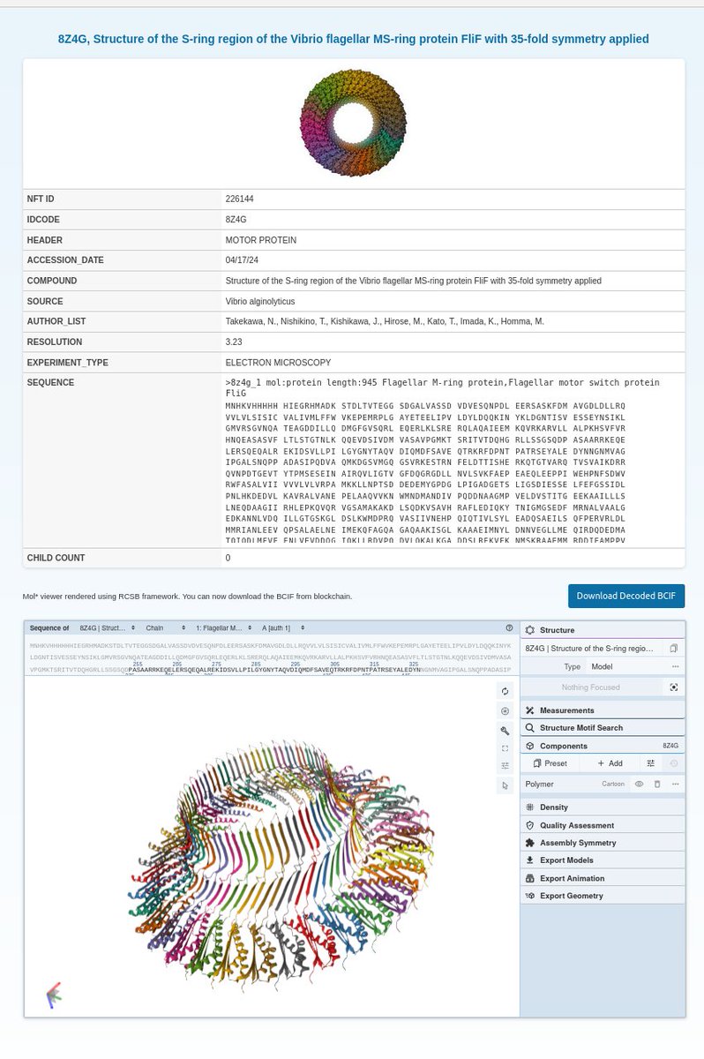Expand the Density section

pyautogui.click(x=603, y=807)
